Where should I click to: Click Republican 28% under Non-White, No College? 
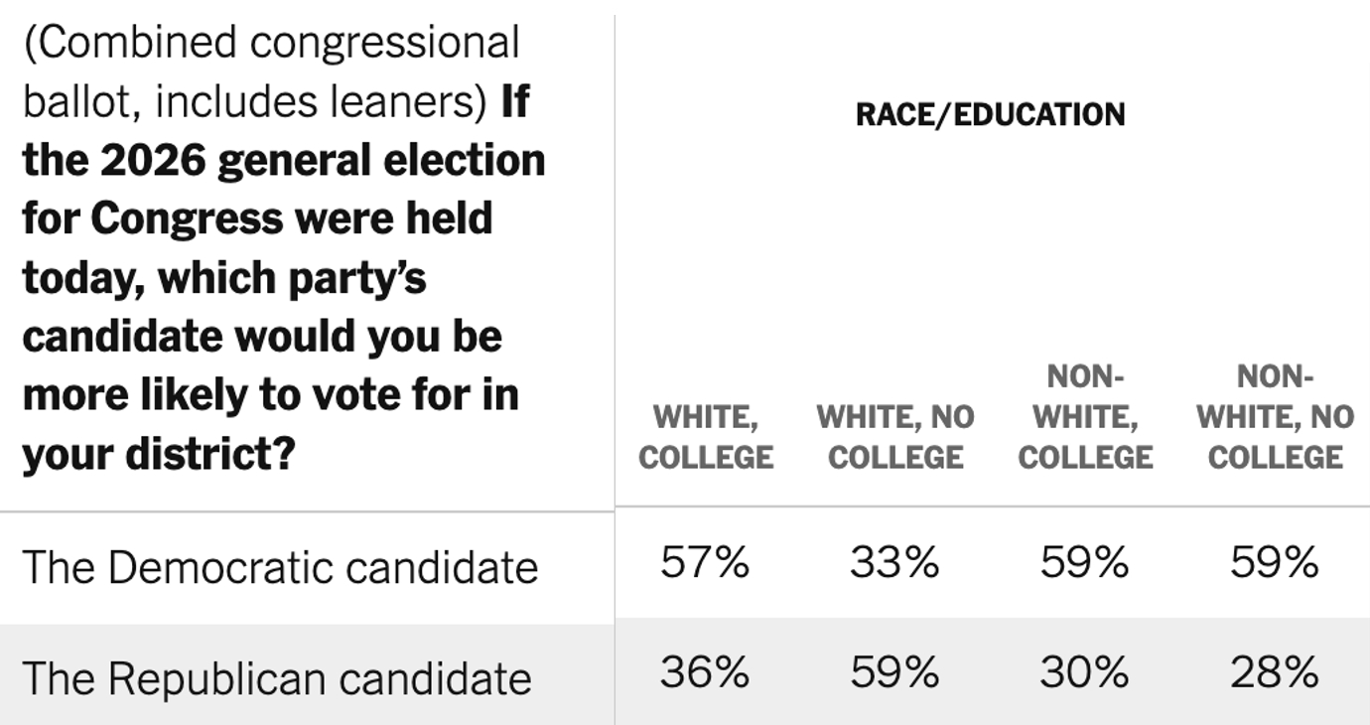pos(1275,673)
